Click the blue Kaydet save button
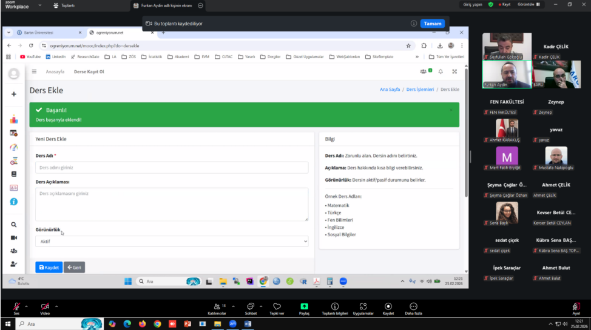The height and width of the screenshot is (330, 591). point(49,267)
